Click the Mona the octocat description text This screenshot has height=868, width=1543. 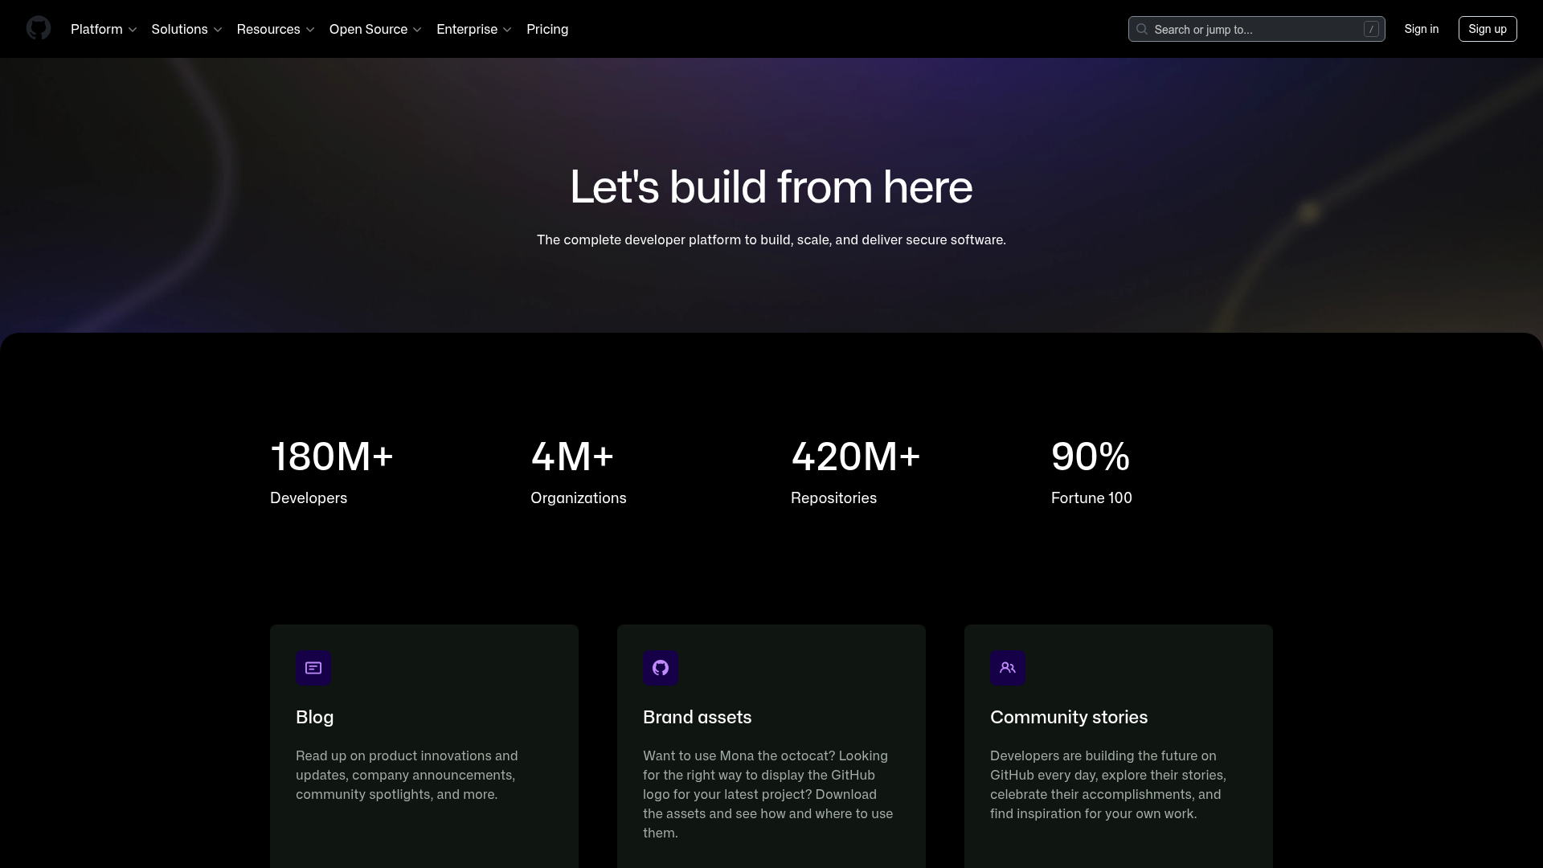tap(767, 794)
